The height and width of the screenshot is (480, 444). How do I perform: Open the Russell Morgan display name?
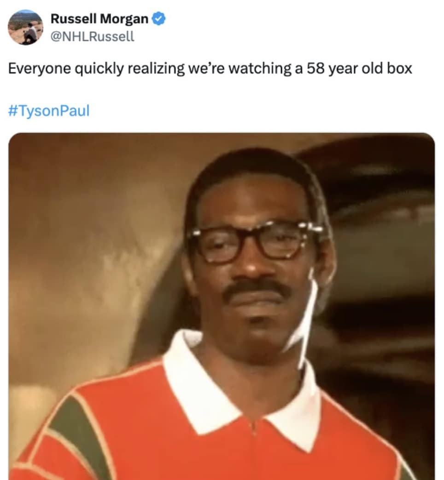99,19
